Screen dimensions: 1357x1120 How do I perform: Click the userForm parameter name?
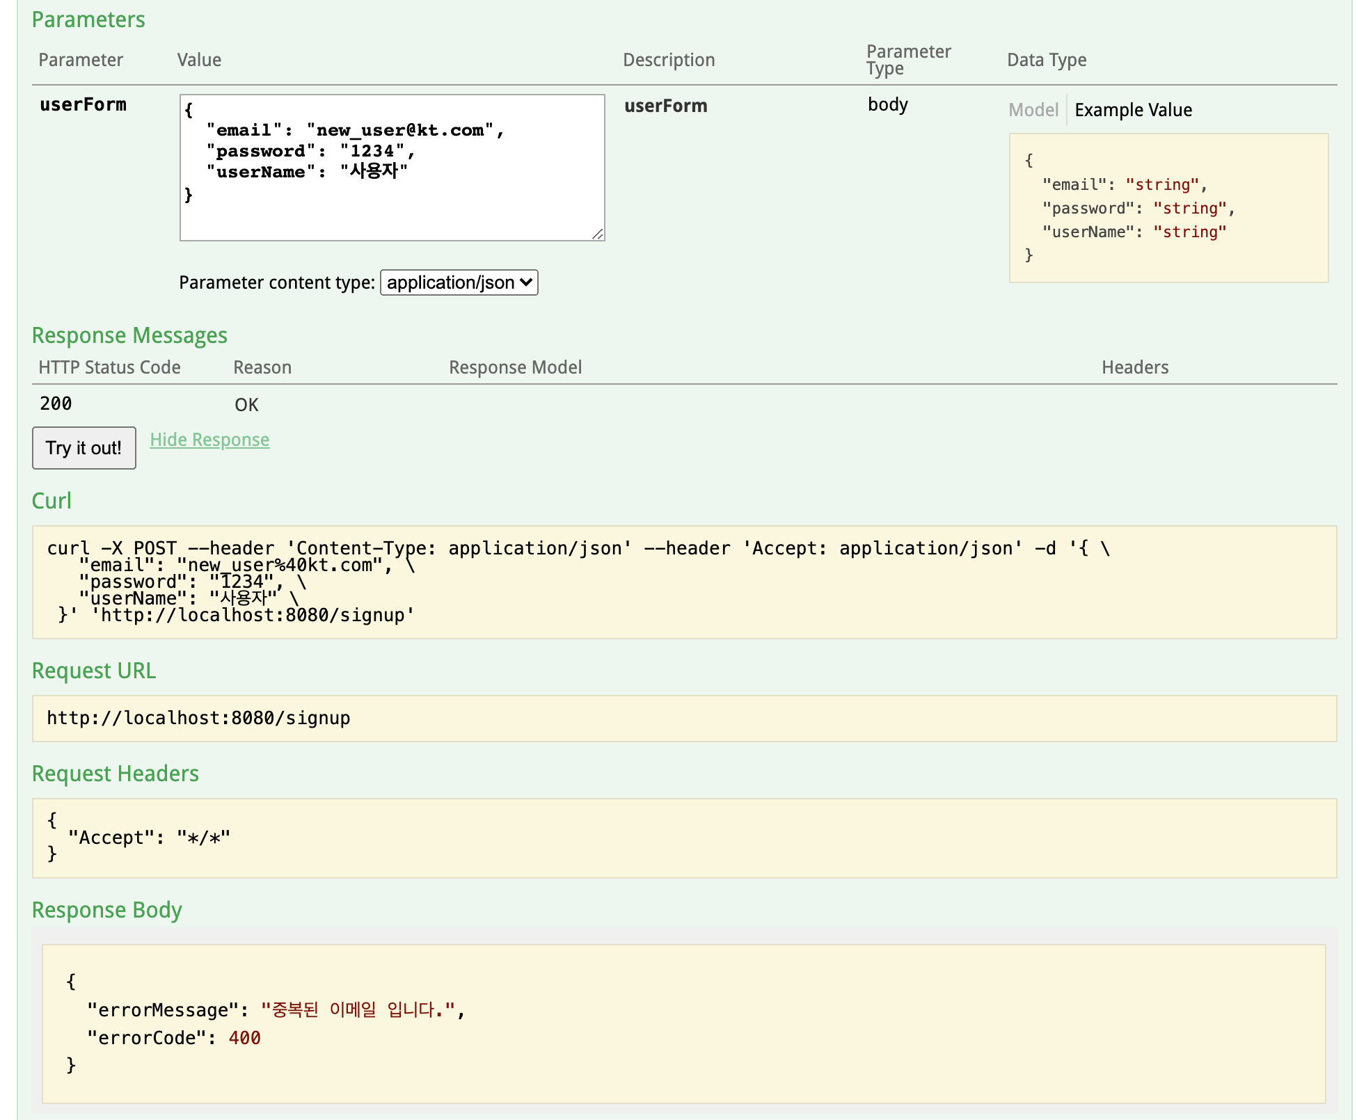pyautogui.click(x=83, y=105)
